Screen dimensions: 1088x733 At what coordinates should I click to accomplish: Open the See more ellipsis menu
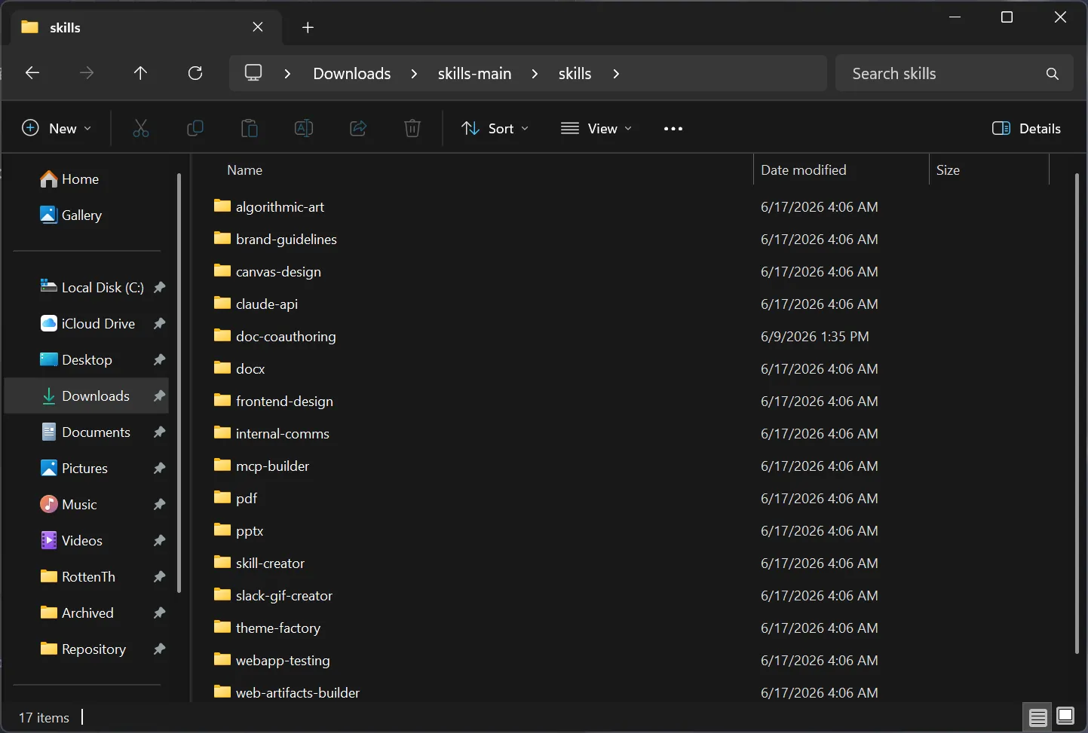pos(673,129)
